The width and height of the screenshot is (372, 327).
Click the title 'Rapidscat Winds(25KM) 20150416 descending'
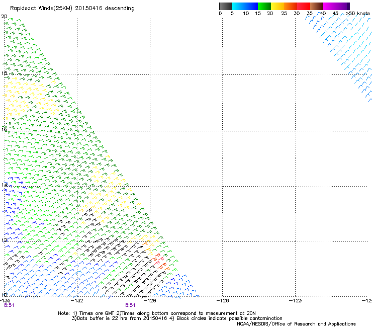click(72, 9)
